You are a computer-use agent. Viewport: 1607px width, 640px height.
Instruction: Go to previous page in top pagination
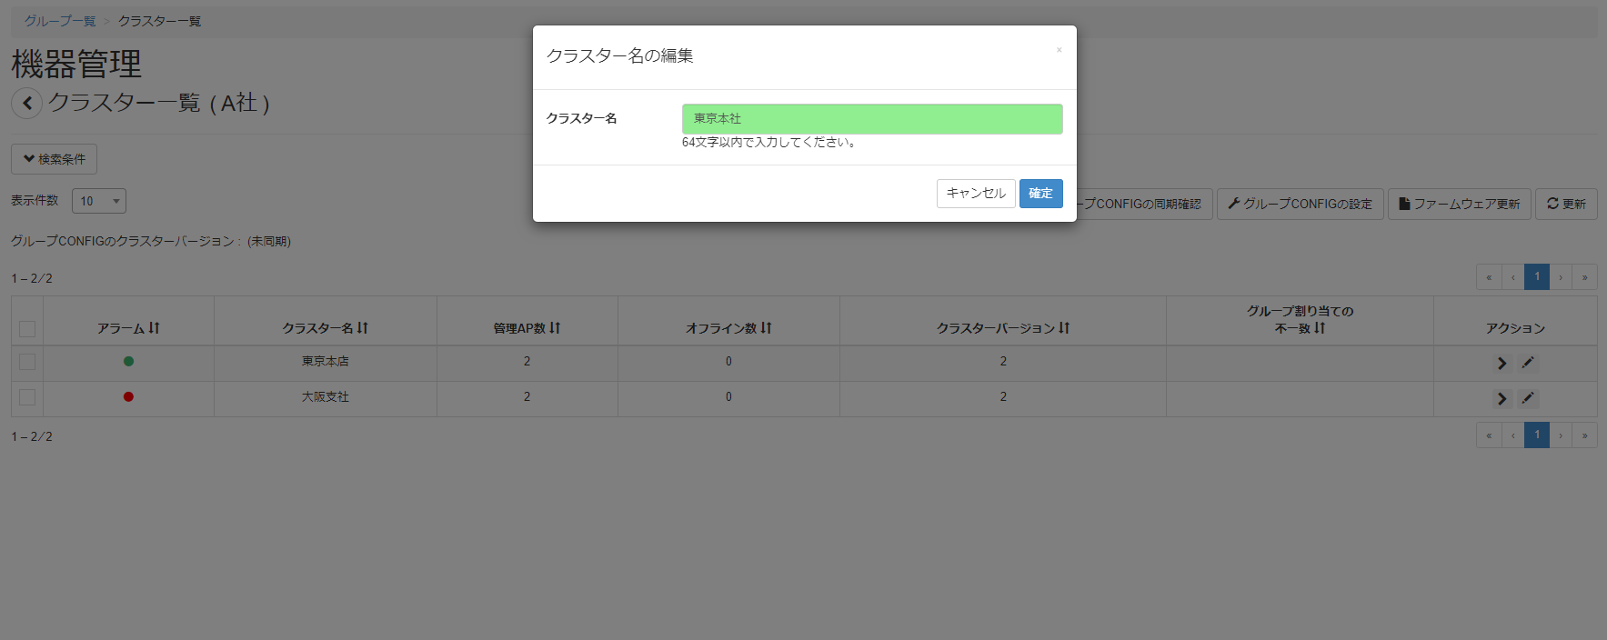pyautogui.click(x=1513, y=277)
